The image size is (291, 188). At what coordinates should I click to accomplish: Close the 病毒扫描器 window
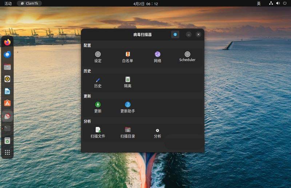click(x=198, y=34)
